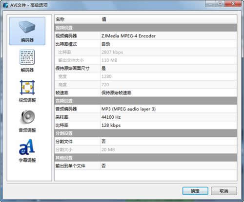Viewport: 244px width, 202px height.
Task: Click the app icon in title bar
Action: click(x=6, y=5)
